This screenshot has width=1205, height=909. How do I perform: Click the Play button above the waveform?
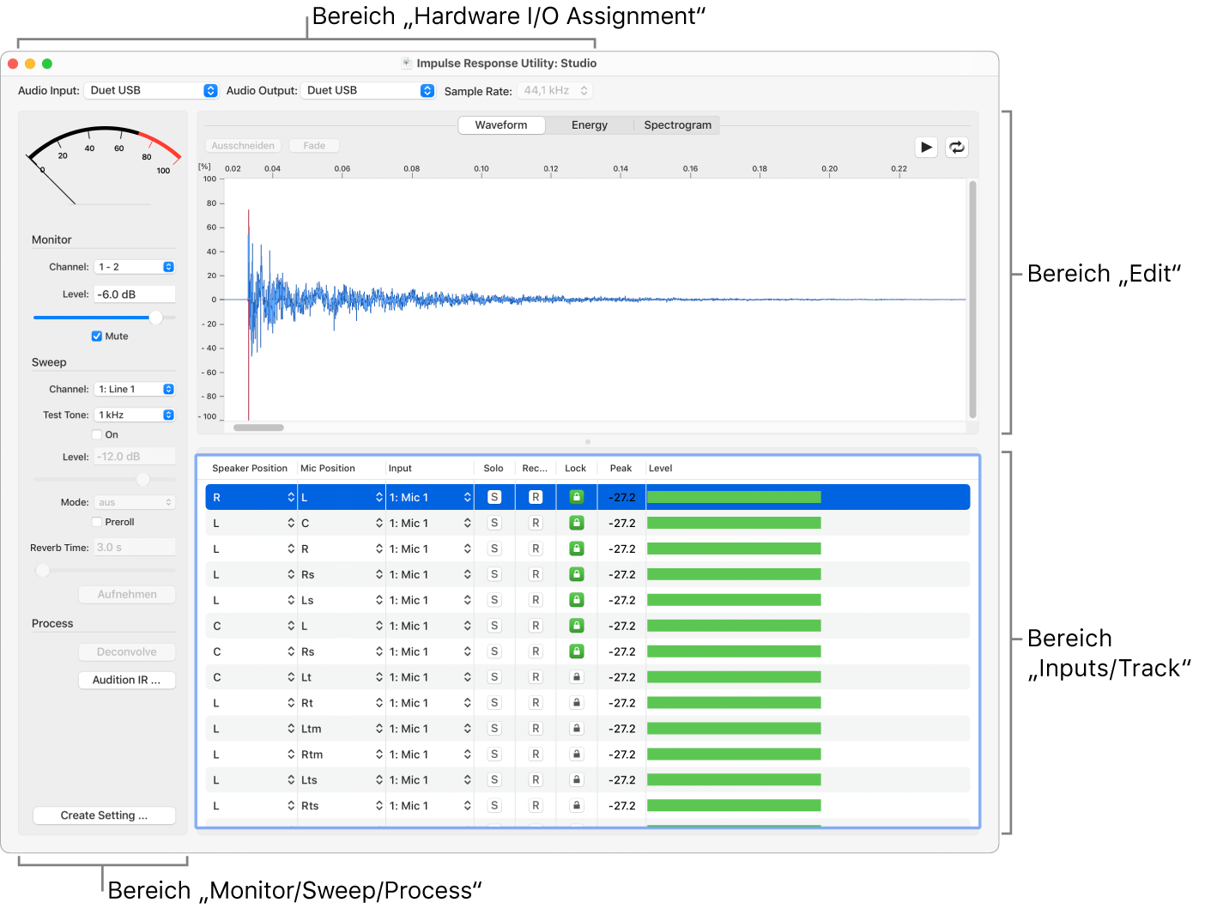[926, 147]
